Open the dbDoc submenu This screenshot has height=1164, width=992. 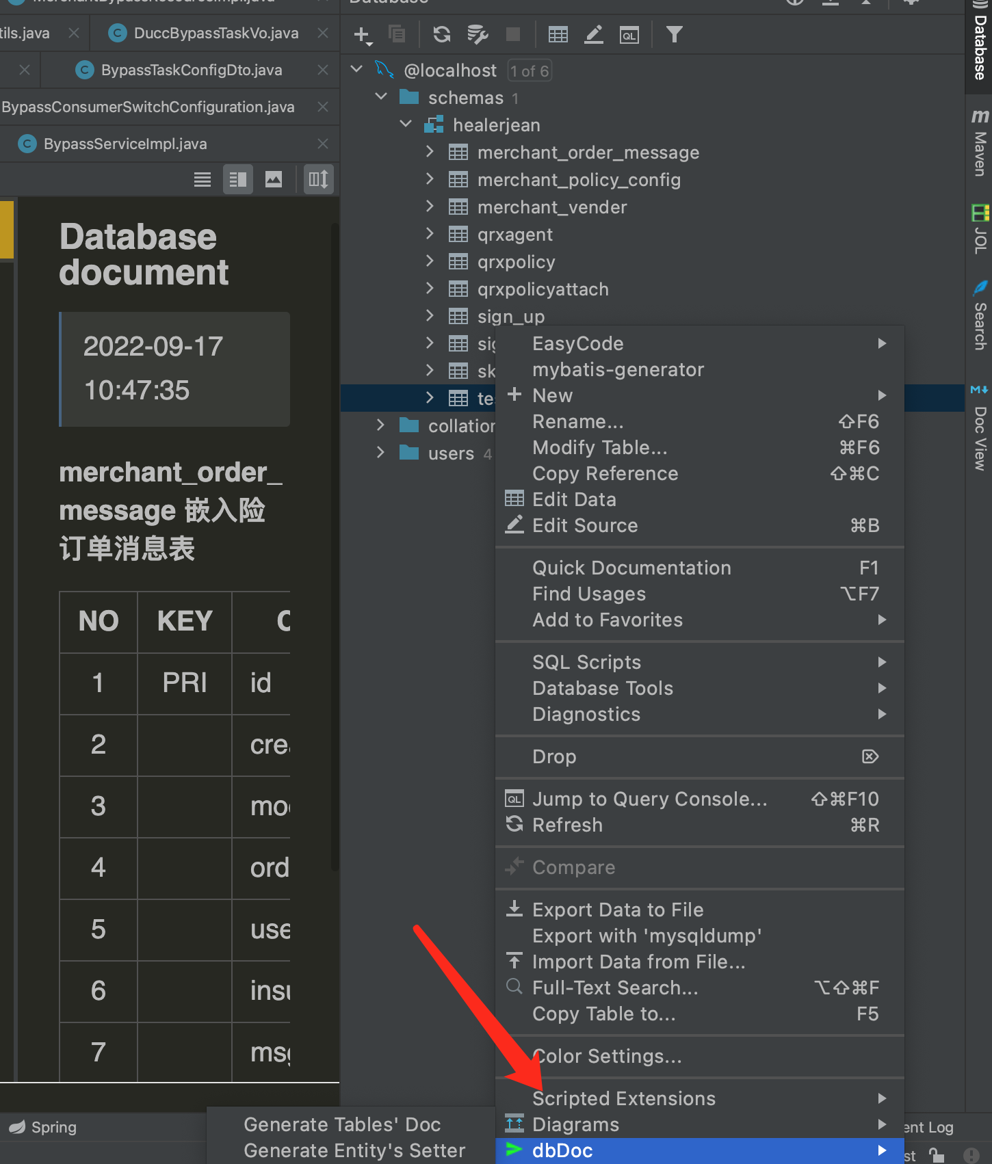(700, 1150)
